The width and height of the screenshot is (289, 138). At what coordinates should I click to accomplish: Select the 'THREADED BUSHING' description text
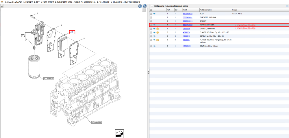click(208, 18)
